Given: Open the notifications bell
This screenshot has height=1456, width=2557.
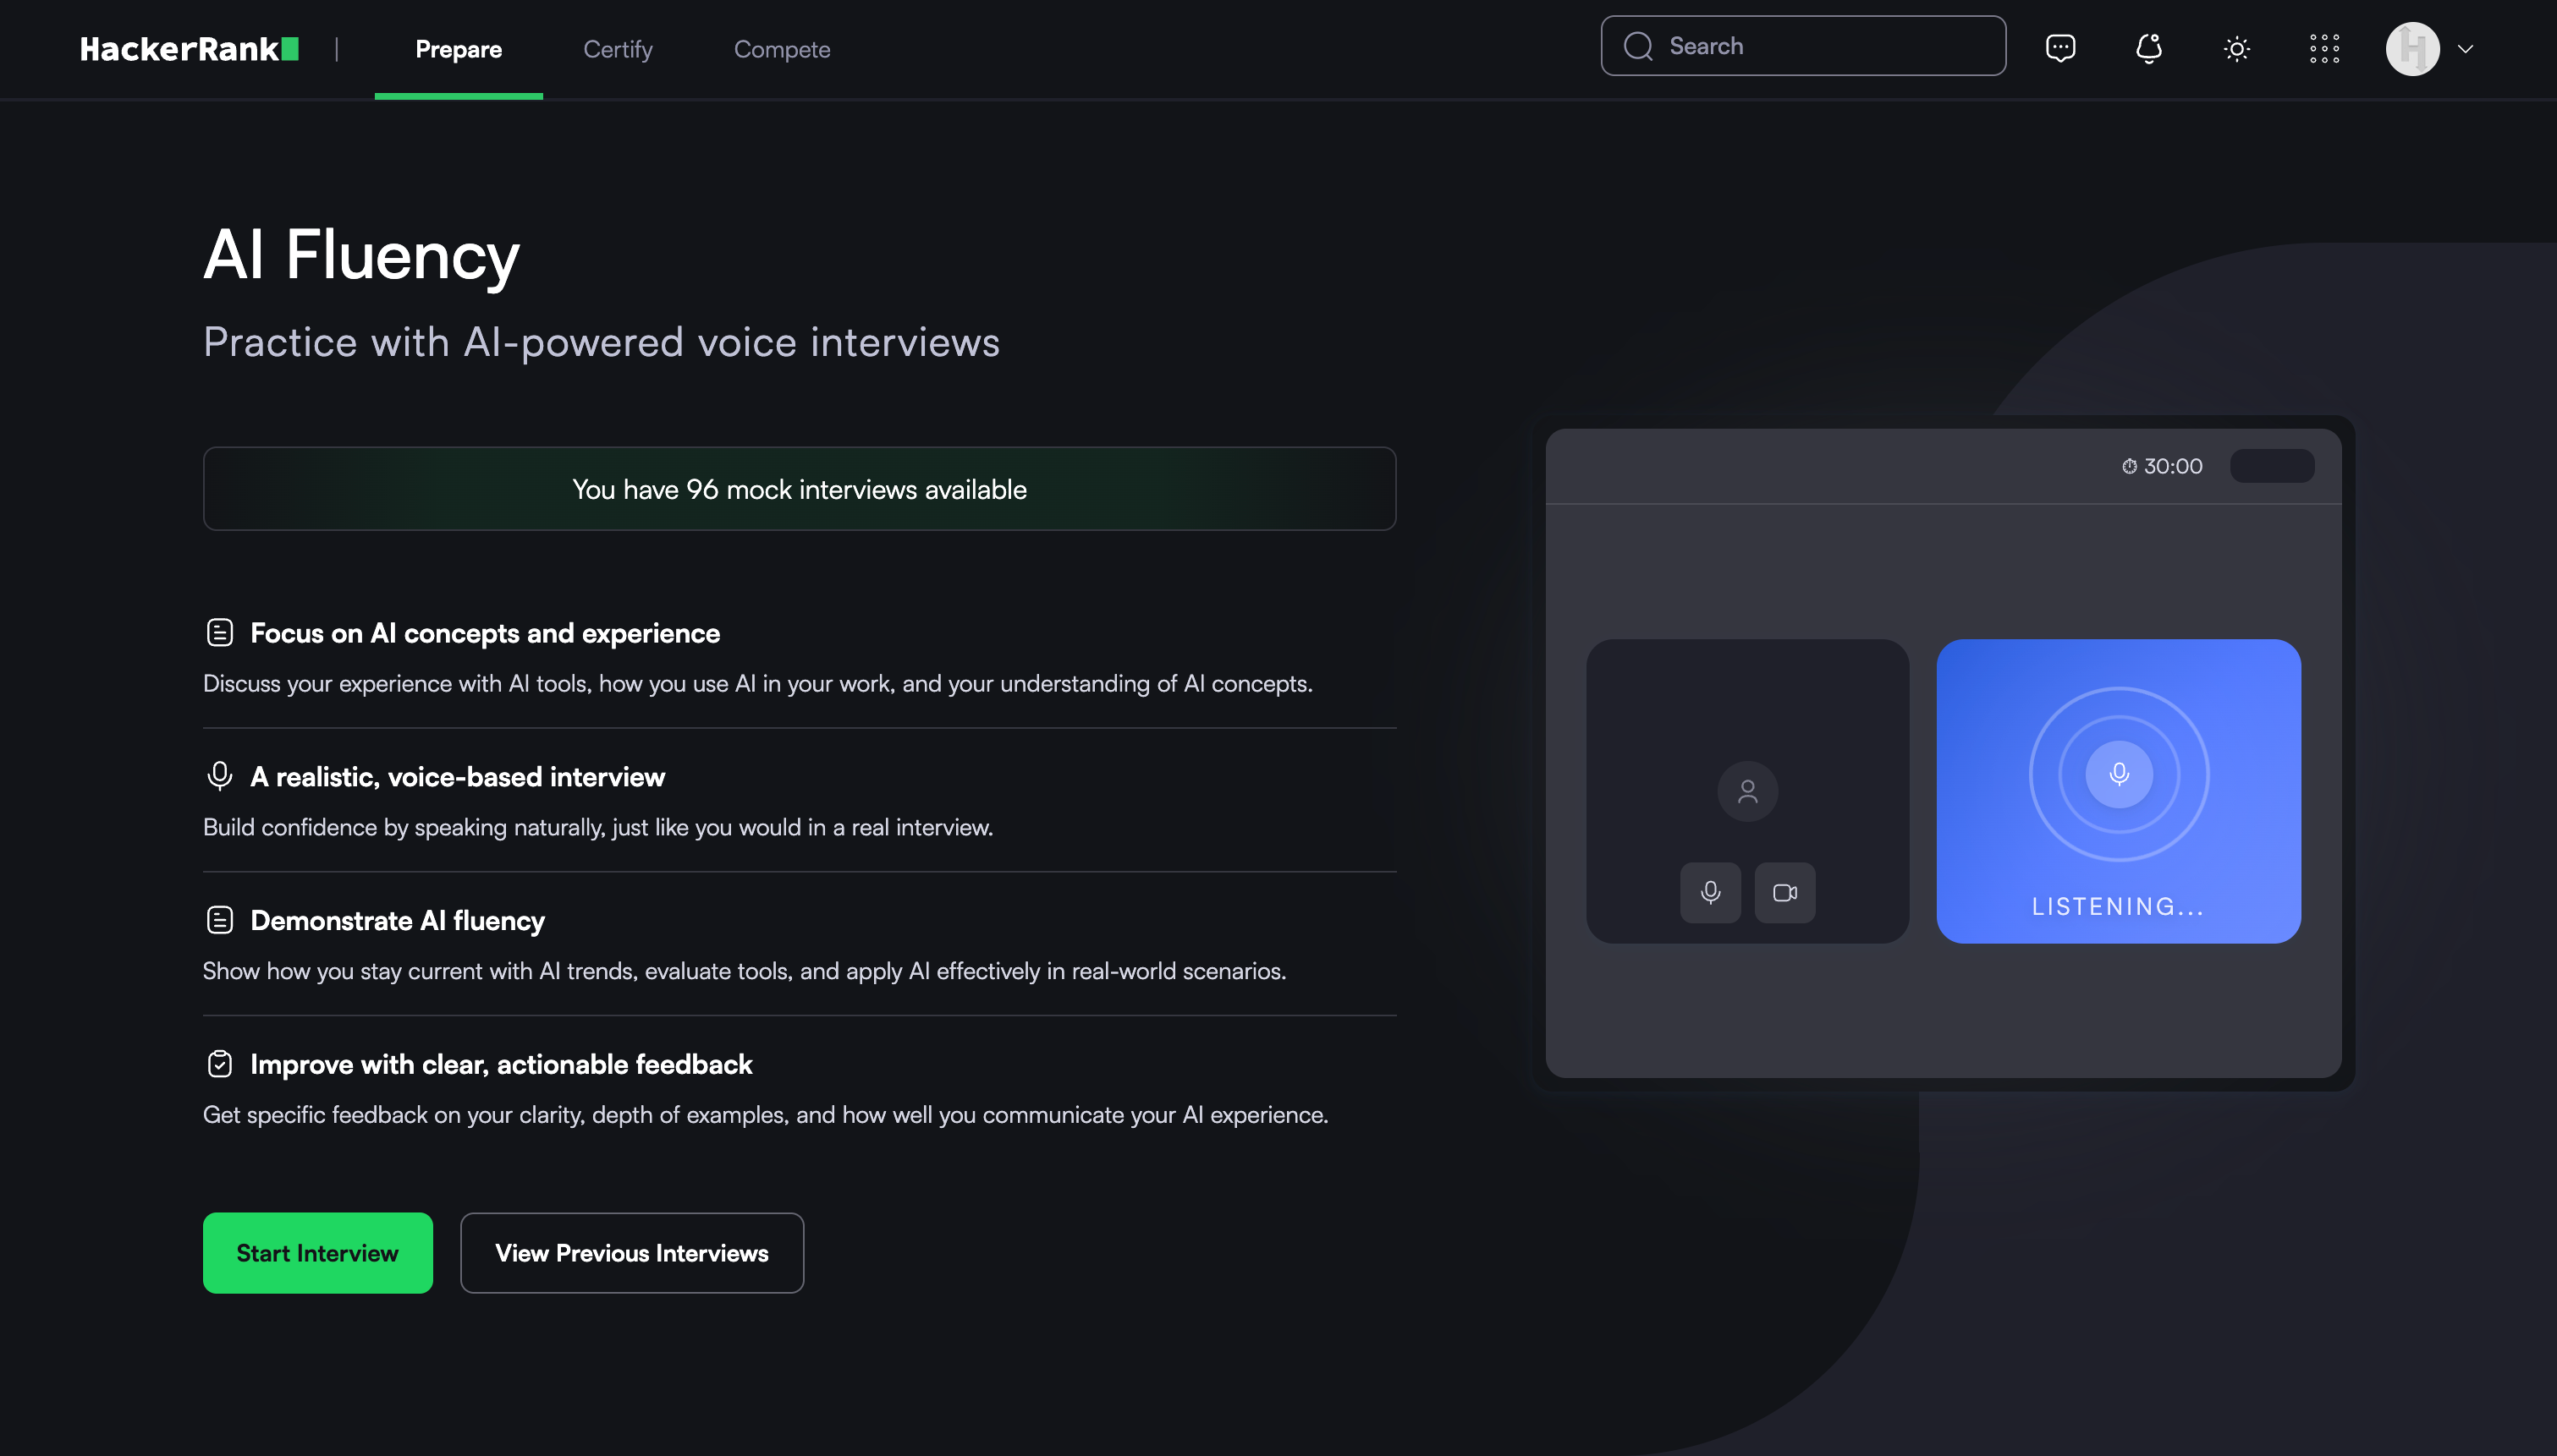Looking at the screenshot, I should click(x=2147, y=48).
